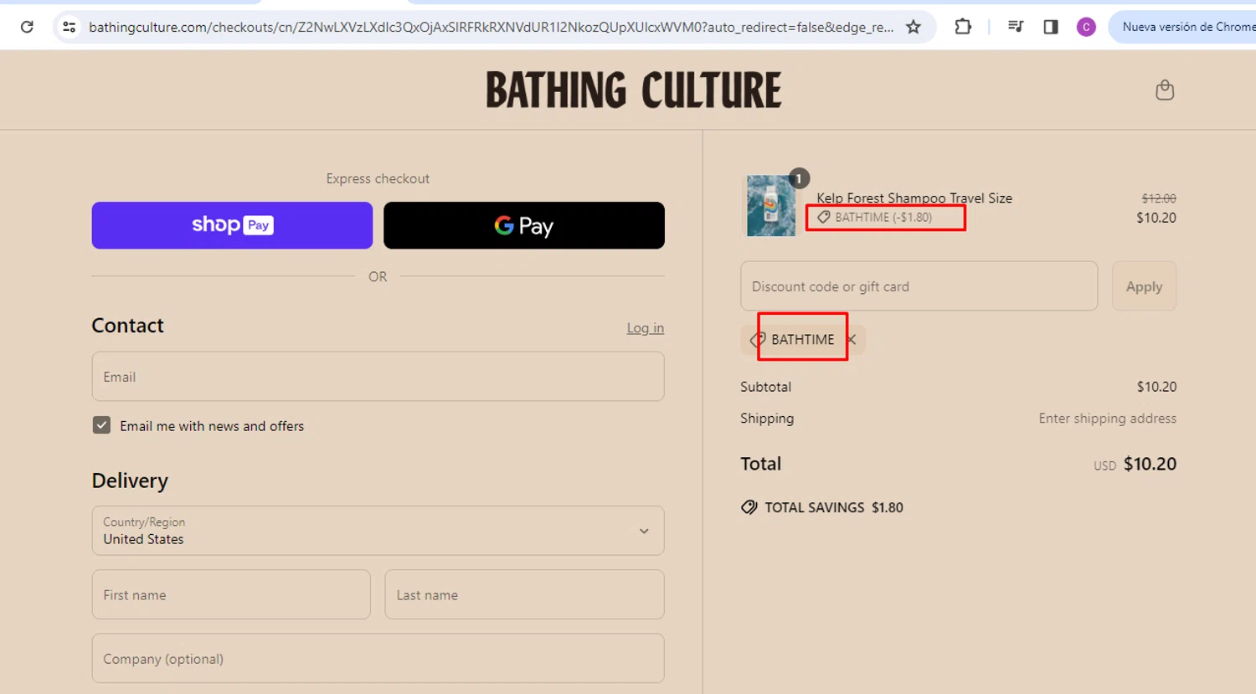
Task: Pay with Google Pay
Action: [524, 225]
